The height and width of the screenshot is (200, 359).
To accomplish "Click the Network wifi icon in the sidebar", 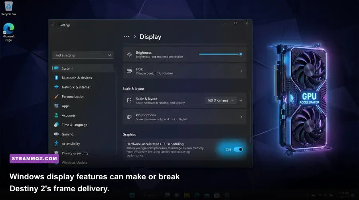I will click(56, 87).
